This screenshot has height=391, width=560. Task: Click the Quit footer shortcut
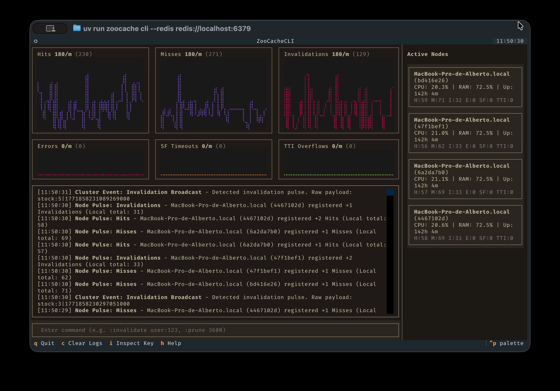click(44, 343)
